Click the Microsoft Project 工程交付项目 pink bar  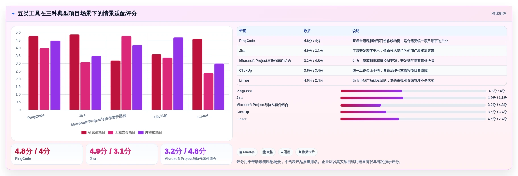click(x=127, y=73)
